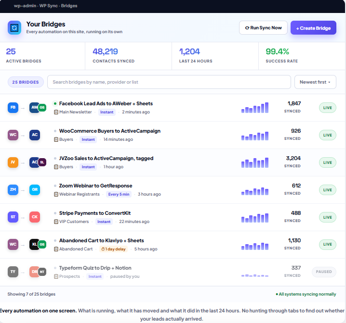
Task: Click activity chart for Facebook Lead Ads bridge
Action: coord(255,108)
